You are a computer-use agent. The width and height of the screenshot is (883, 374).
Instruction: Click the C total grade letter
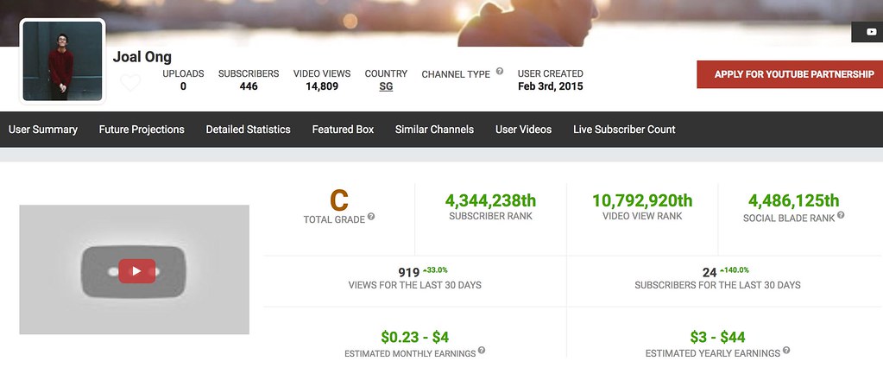[339, 200]
